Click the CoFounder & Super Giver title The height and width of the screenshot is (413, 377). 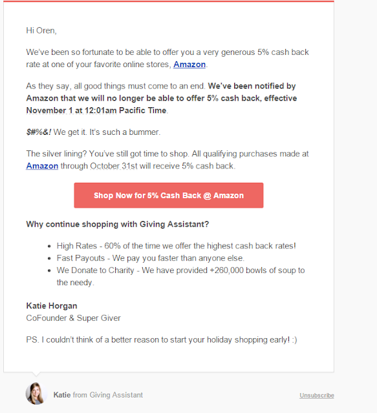click(73, 318)
